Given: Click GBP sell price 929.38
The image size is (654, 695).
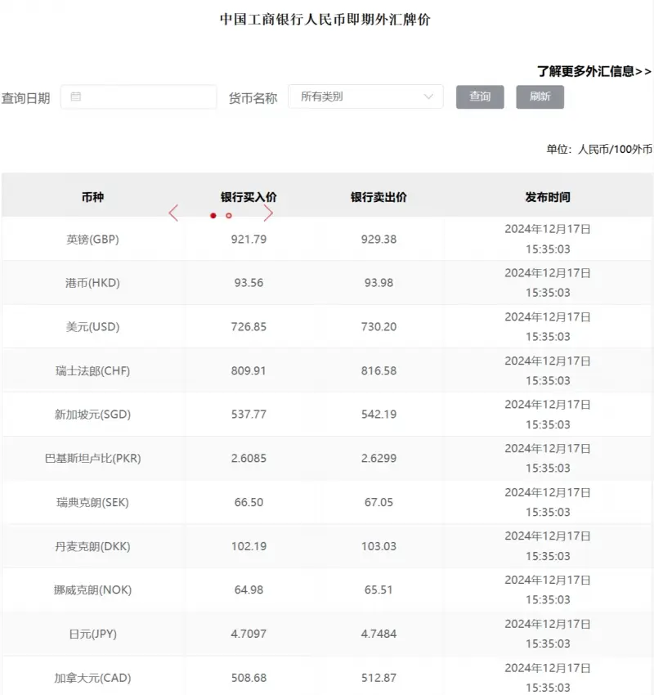Looking at the screenshot, I should (x=379, y=240).
